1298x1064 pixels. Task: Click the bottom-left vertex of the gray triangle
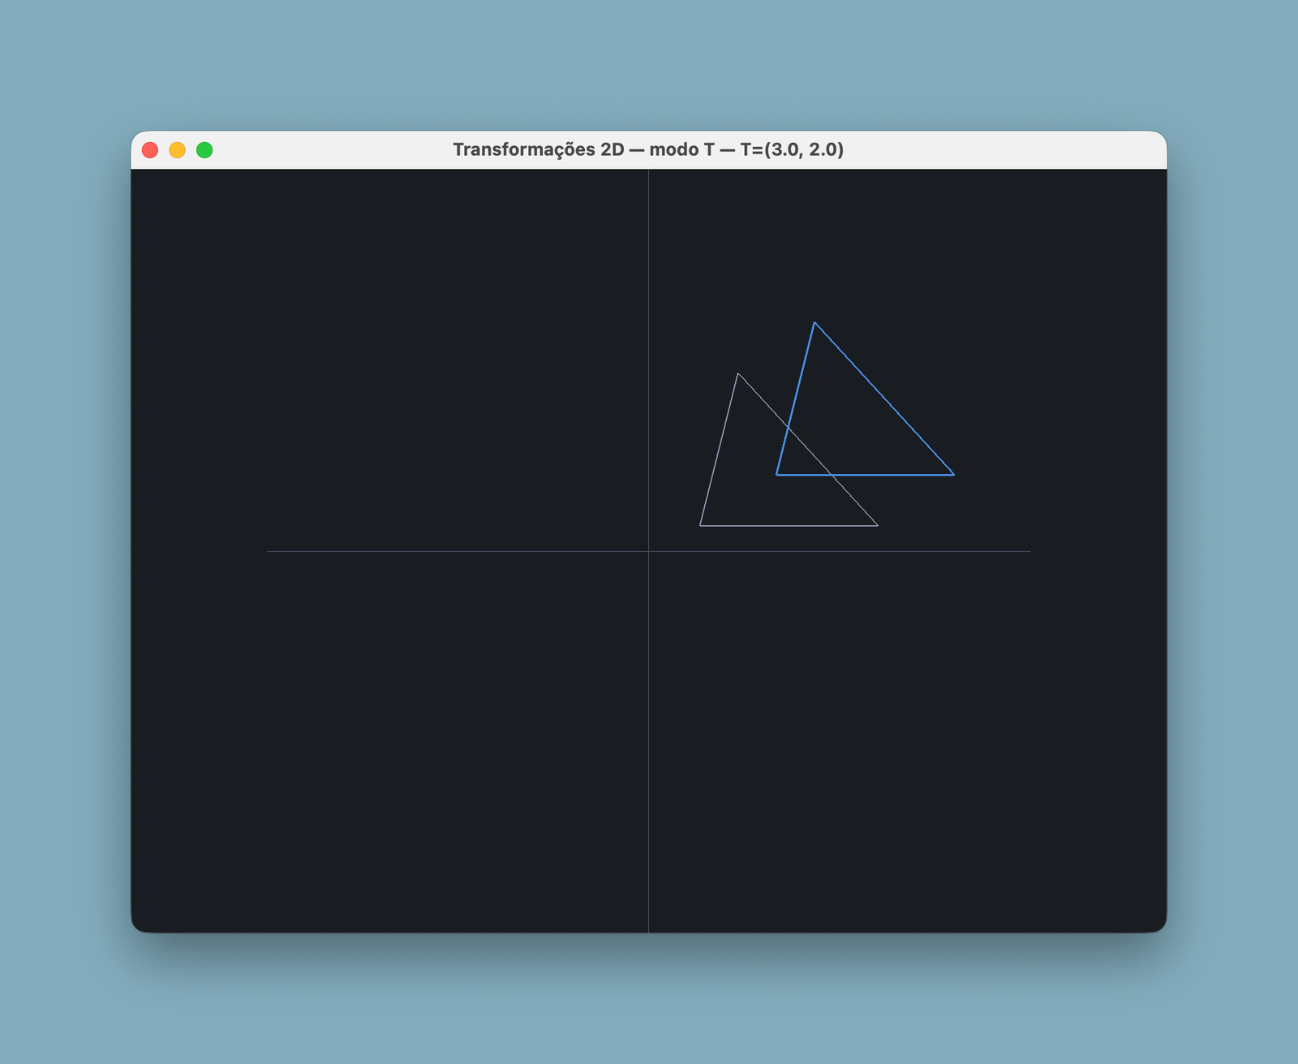(x=700, y=526)
